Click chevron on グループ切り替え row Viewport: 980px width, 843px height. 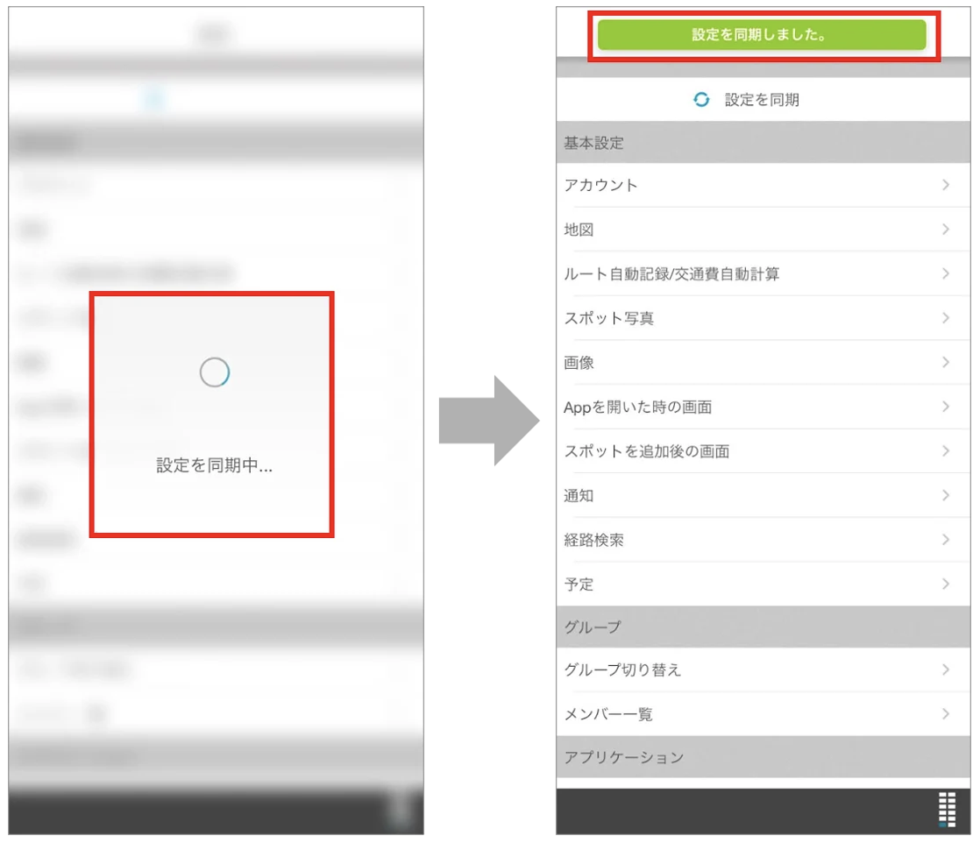pyautogui.click(x=946, y=669)
